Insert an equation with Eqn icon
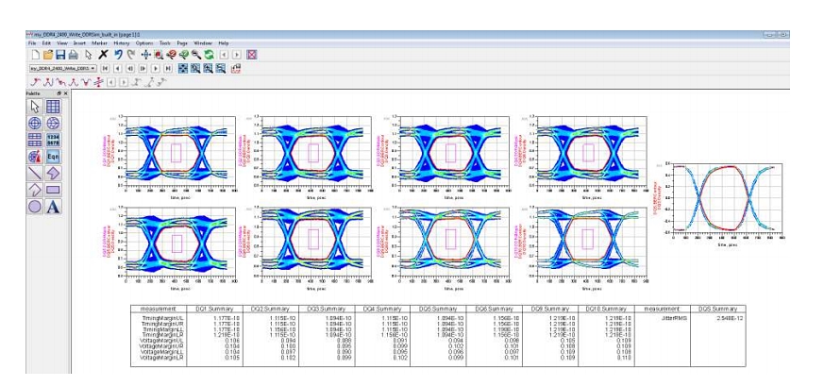 (54, 157)
